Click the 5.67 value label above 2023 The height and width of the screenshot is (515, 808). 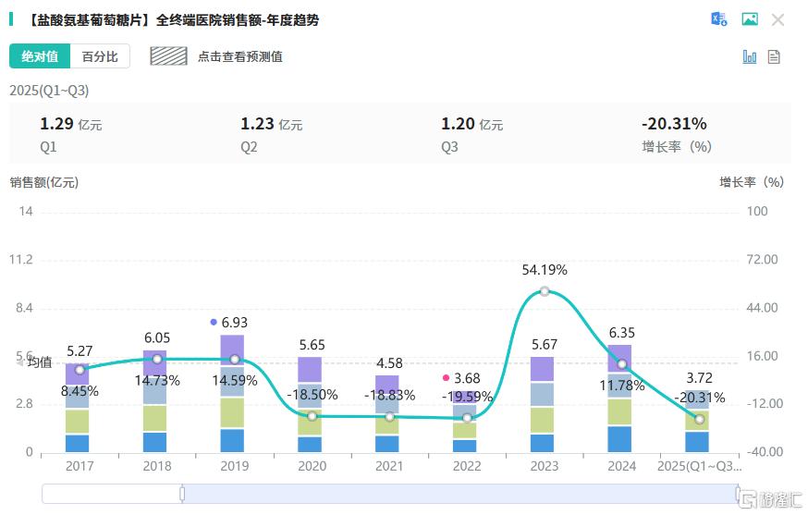[545, 344]
